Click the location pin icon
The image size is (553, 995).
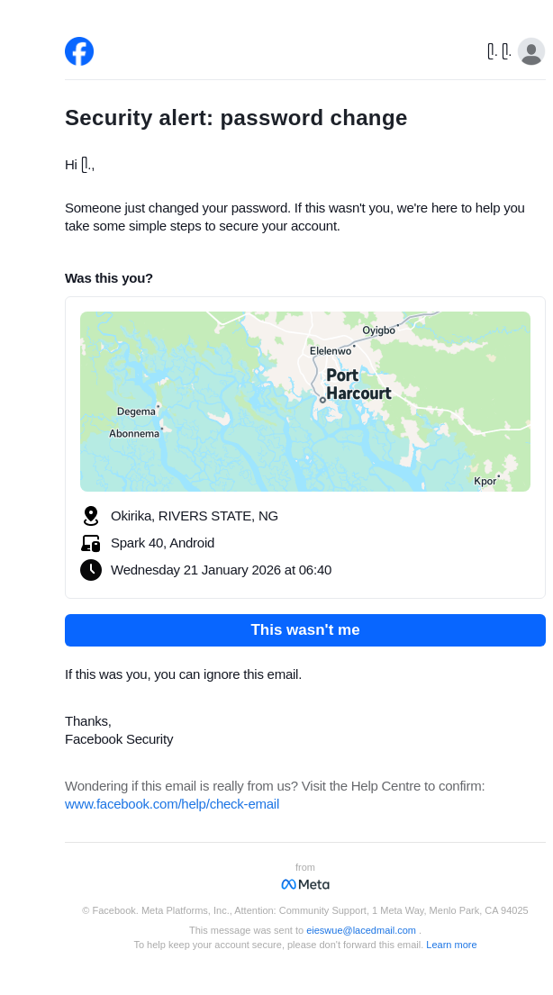coord(91,516)
